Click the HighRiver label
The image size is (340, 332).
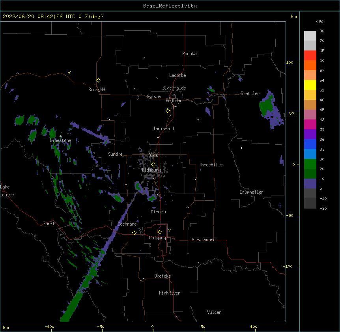click(x=170, y=293)
